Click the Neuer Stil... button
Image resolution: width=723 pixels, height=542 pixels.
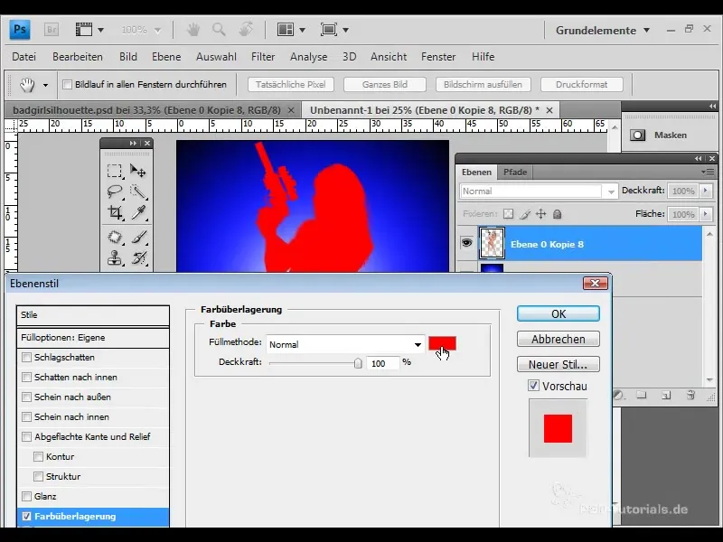tap(558, 365)
